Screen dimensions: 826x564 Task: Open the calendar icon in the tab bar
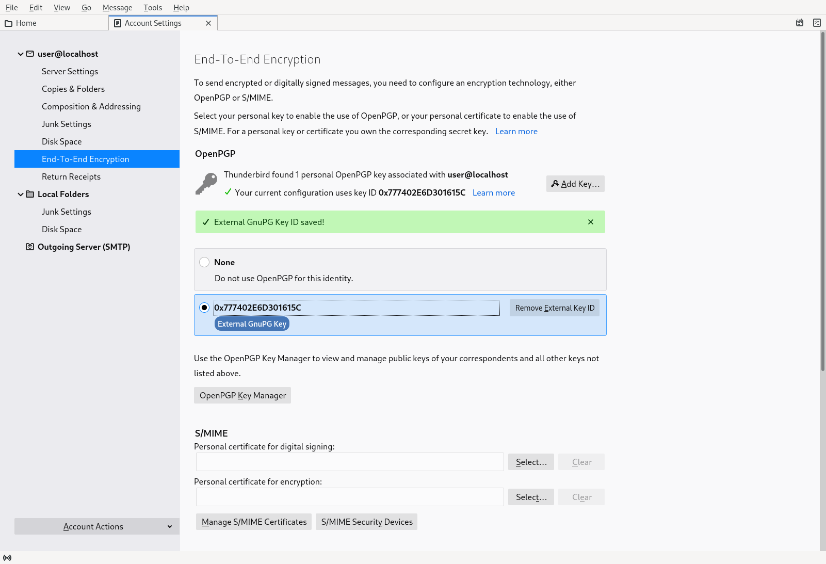[799, 23]
